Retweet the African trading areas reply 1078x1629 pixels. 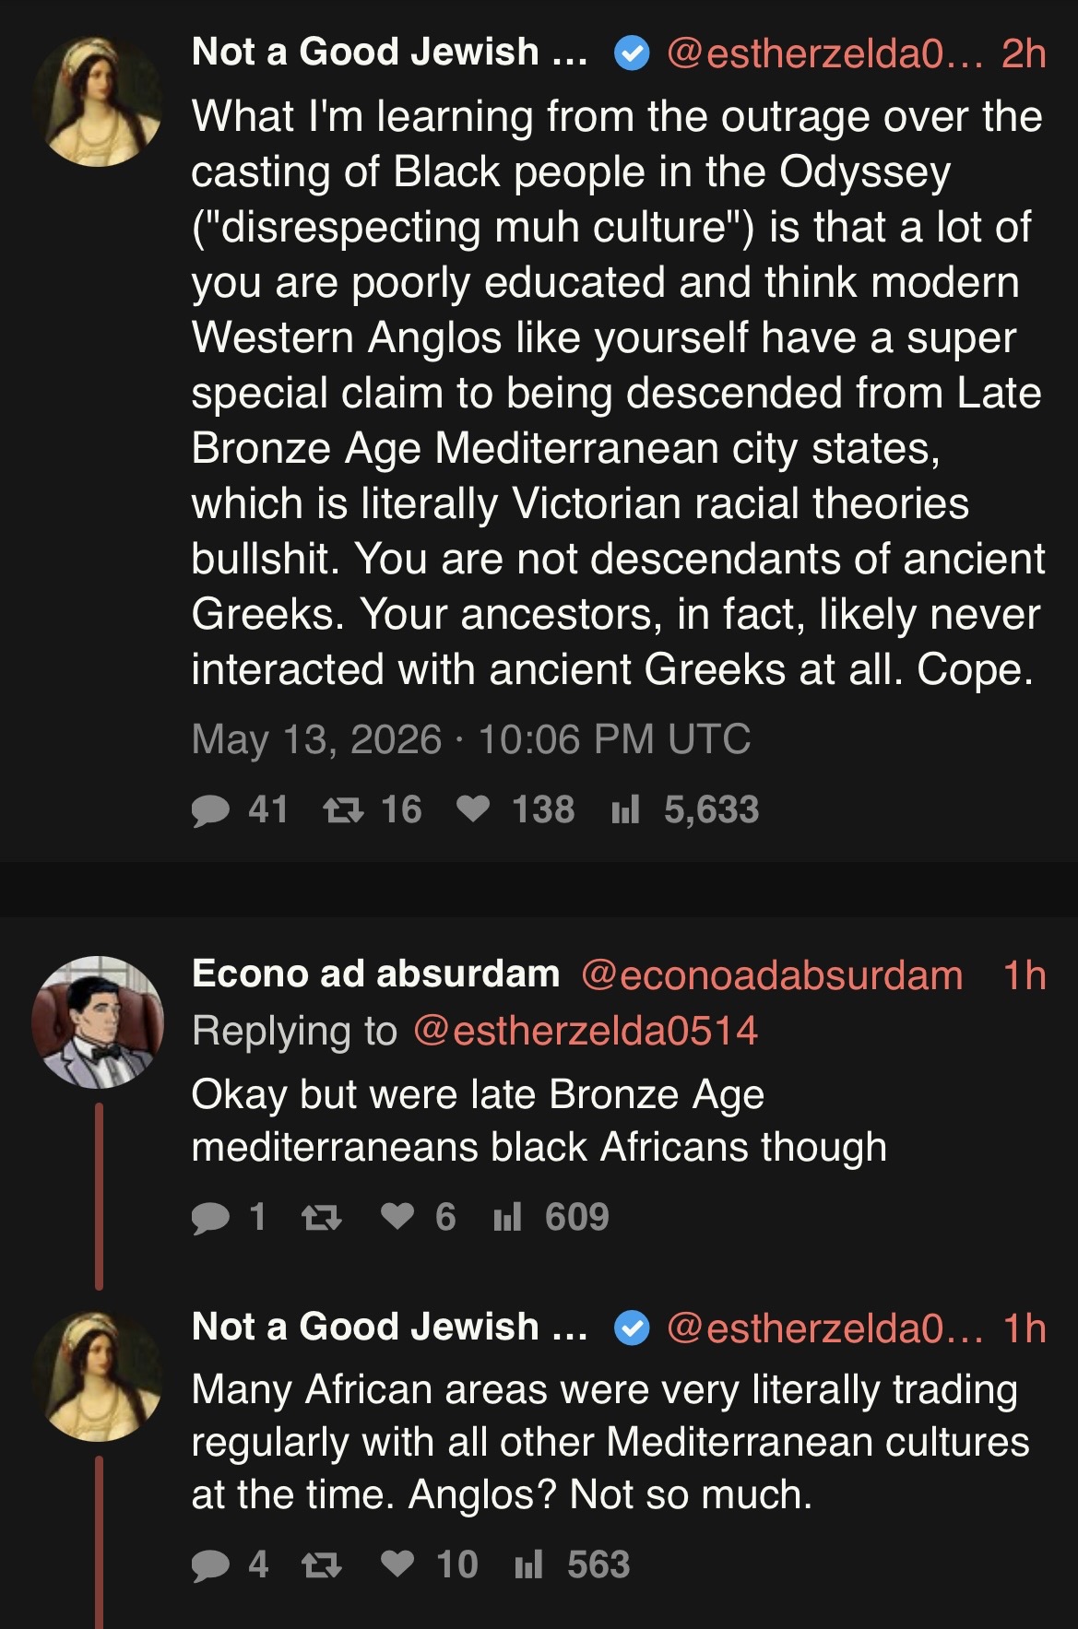pos(322,1565)
